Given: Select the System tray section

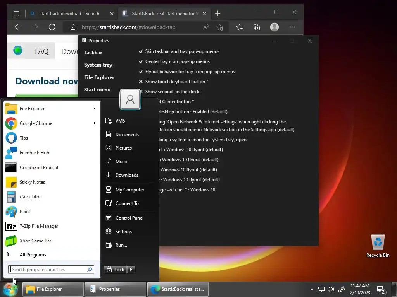Looking at the screenshot, I should [x=98, y=65].
